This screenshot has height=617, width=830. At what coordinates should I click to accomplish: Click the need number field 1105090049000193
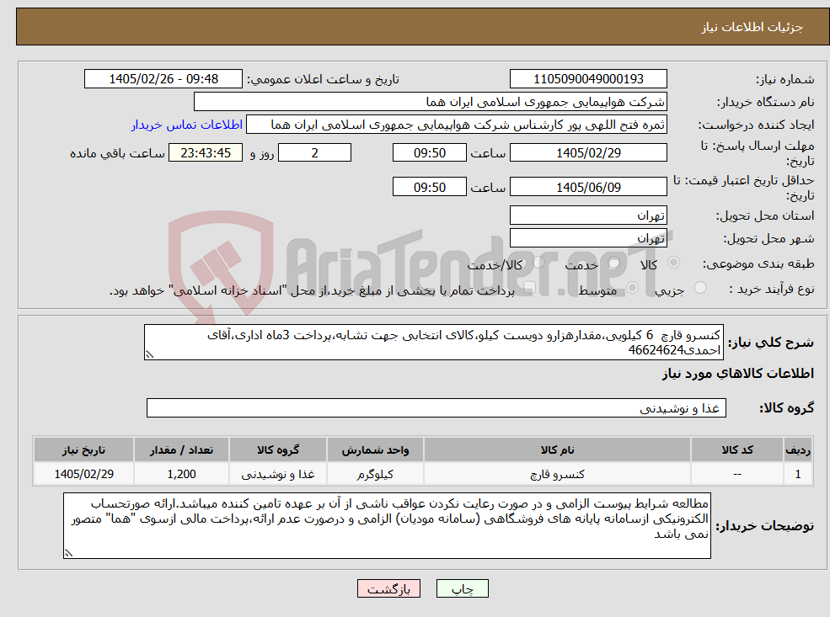[588, 79]
